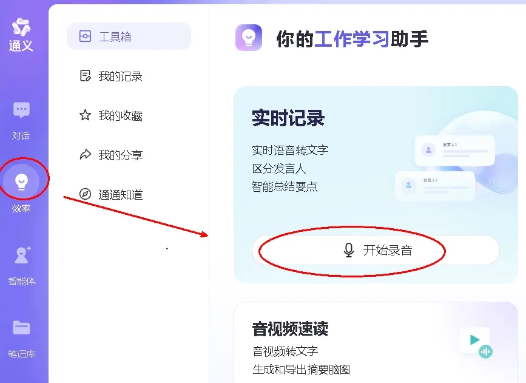The height and width of the screenshot is (383, 526).
Task: Click the 音视频转文字 text
Action: click(285, 351)
